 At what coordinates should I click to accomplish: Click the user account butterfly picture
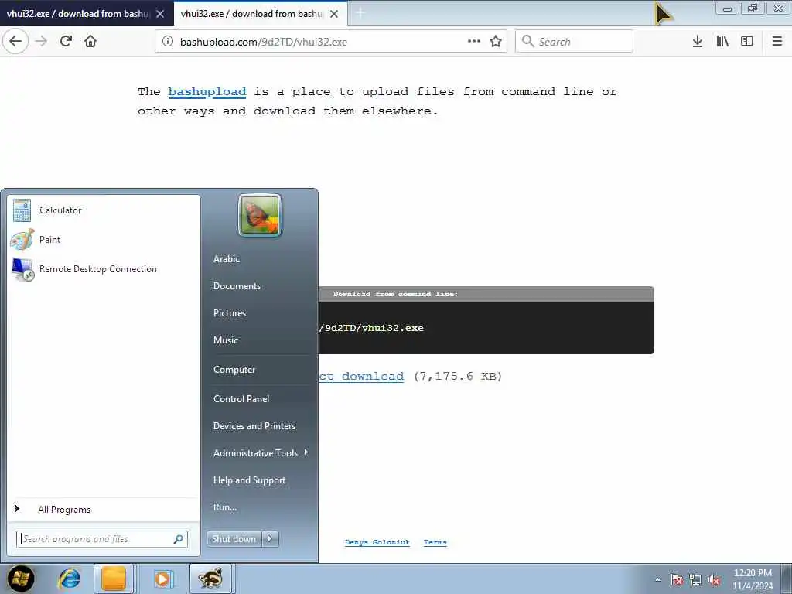(260, 216)
